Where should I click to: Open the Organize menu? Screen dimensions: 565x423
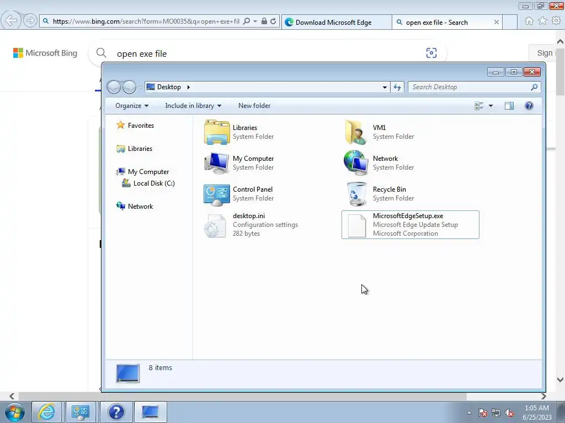coord(132,106)
